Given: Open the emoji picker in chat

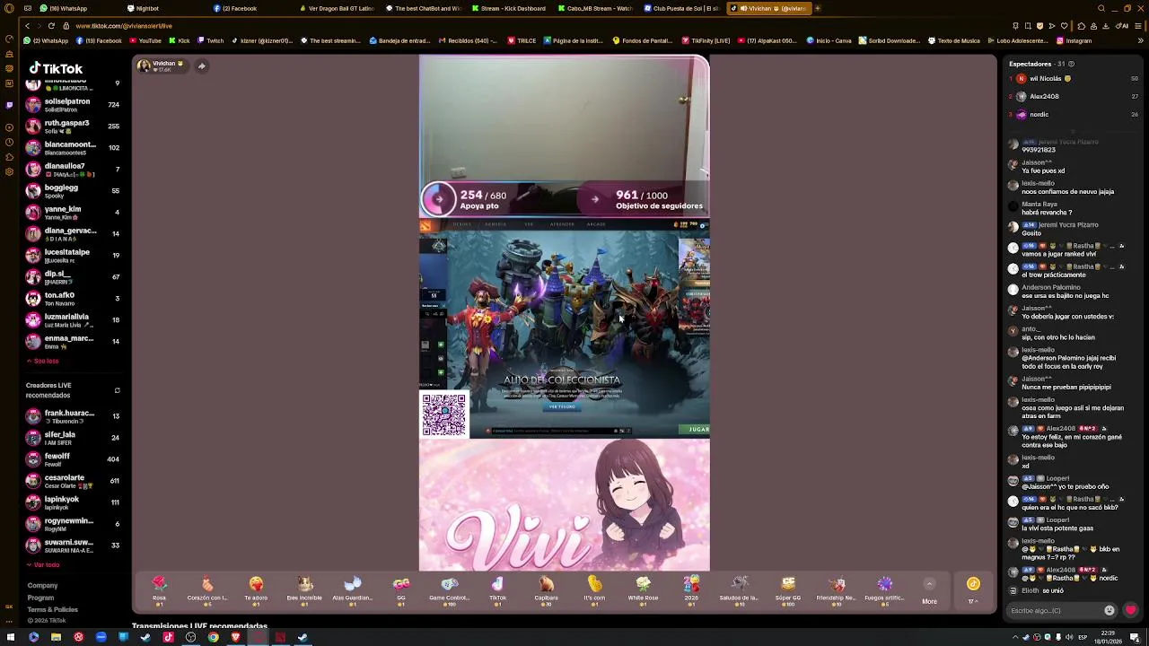Looking at the screenshot, I should (x=1110, y=610).
